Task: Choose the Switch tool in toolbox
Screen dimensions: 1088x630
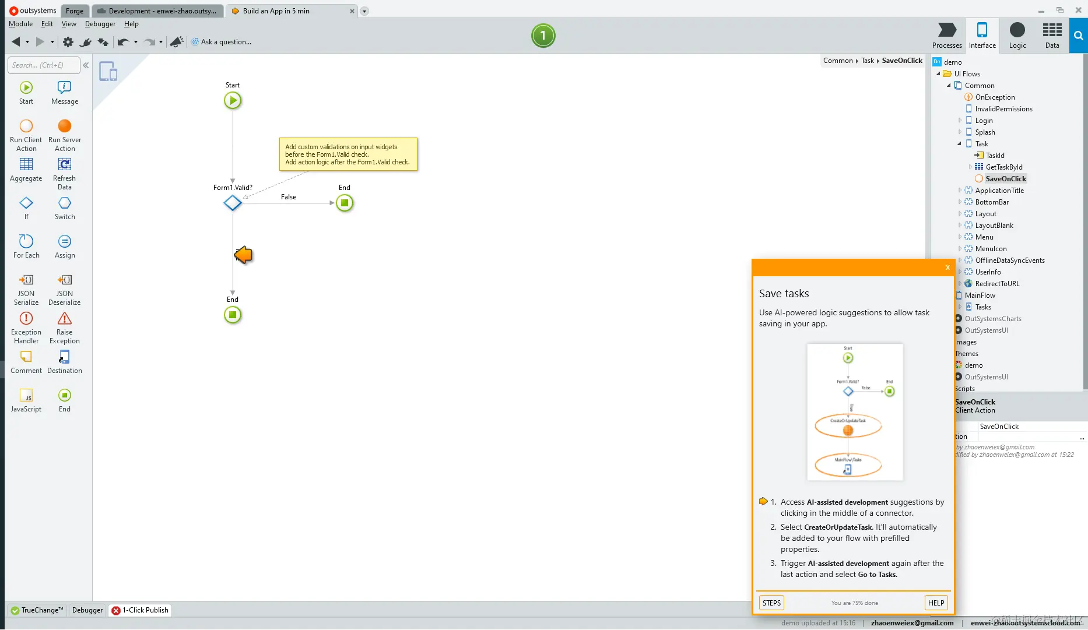Action: (x=65, y=208)
